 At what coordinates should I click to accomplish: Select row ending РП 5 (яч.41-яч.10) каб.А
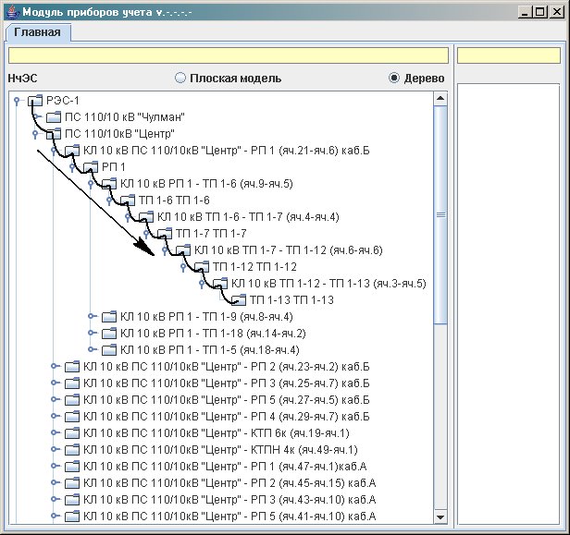coord(229,517)
